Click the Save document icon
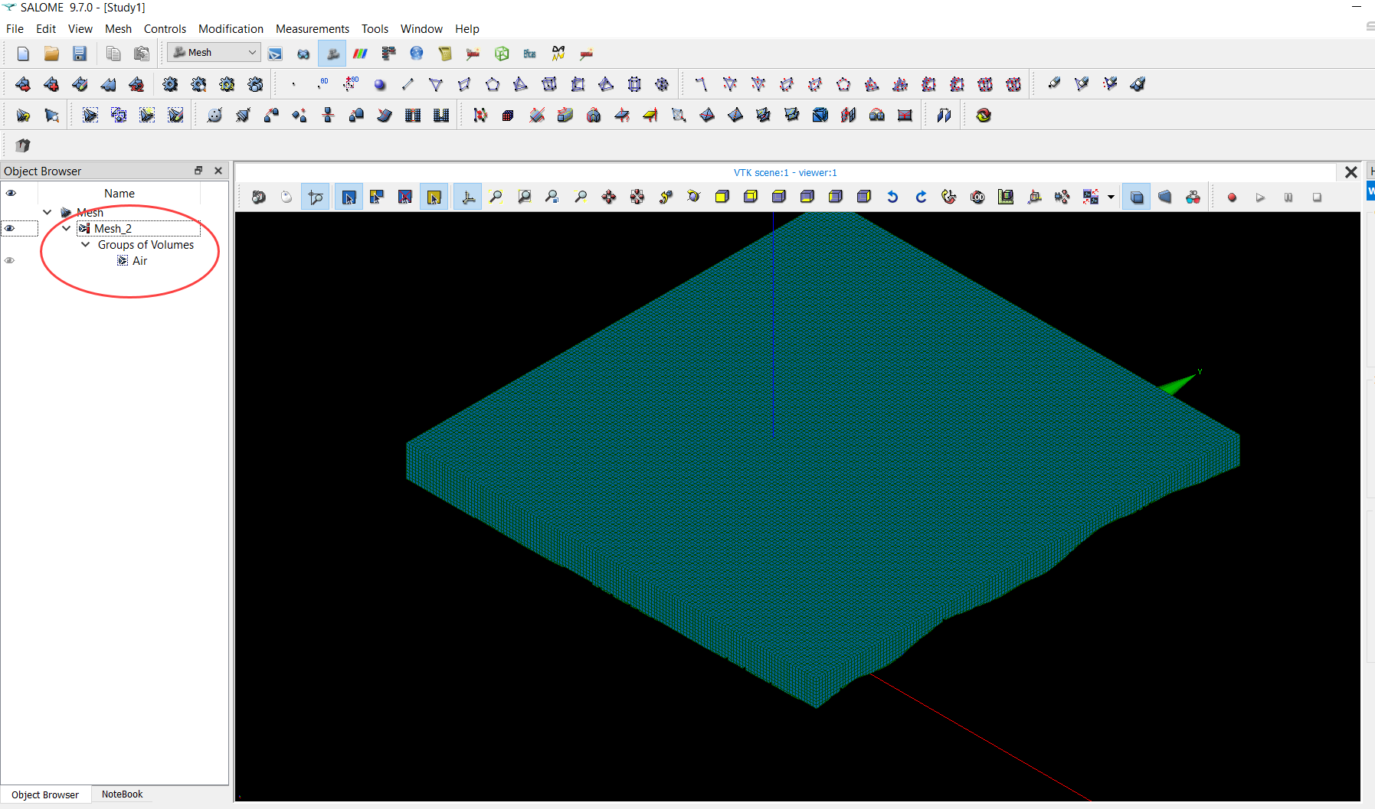 coord(80,54)
